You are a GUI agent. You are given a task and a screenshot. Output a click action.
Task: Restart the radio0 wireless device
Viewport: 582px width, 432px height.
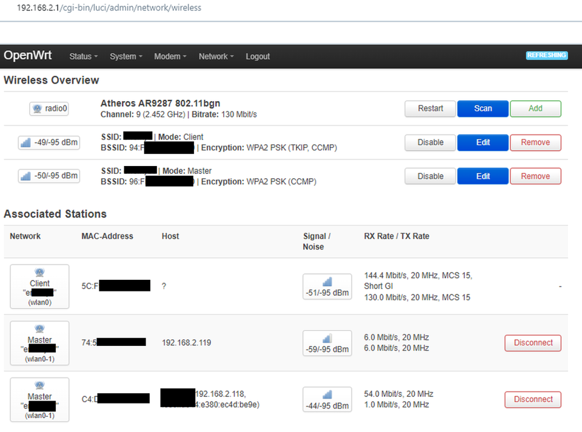[x=430, y=108]
